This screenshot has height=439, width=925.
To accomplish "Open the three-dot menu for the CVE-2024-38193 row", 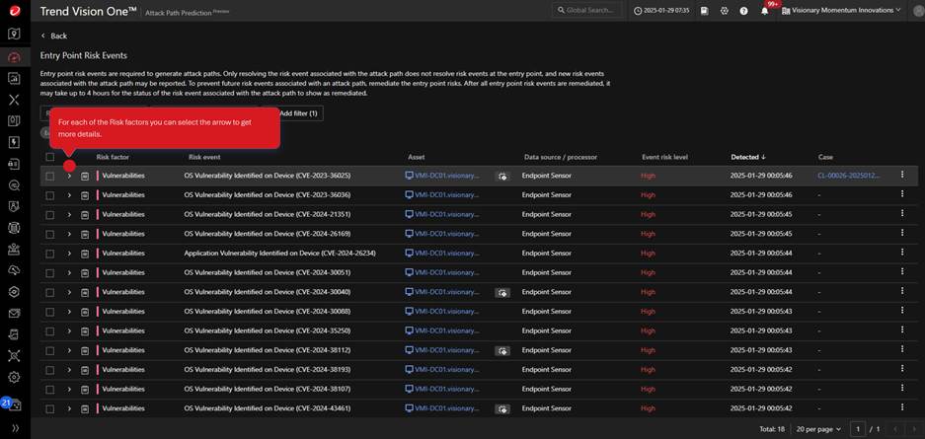I will [902, 369].
